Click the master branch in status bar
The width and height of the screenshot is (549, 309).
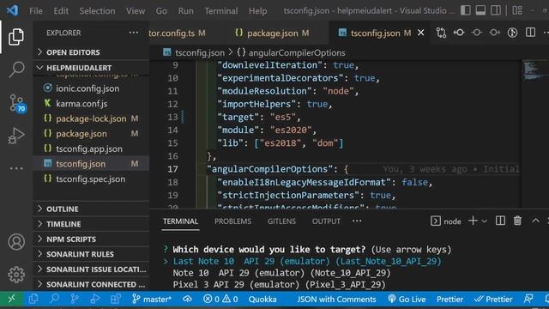tap(152, 300)
